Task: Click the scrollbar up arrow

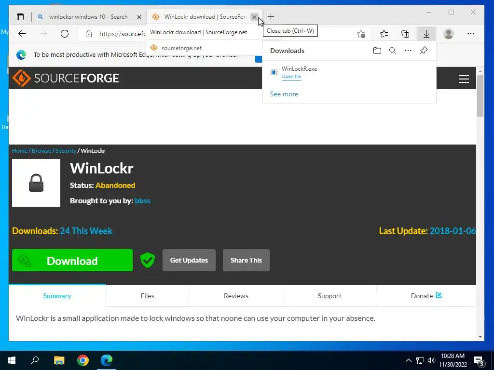Action: (x=480, y=71)
